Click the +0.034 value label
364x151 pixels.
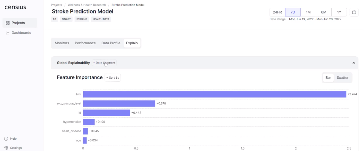[93, 141]
